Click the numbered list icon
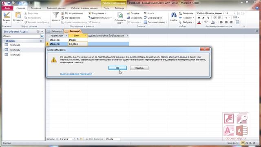The height and width of the screenshot is (147, 261). pyautogui.click(x=243, y=13)
